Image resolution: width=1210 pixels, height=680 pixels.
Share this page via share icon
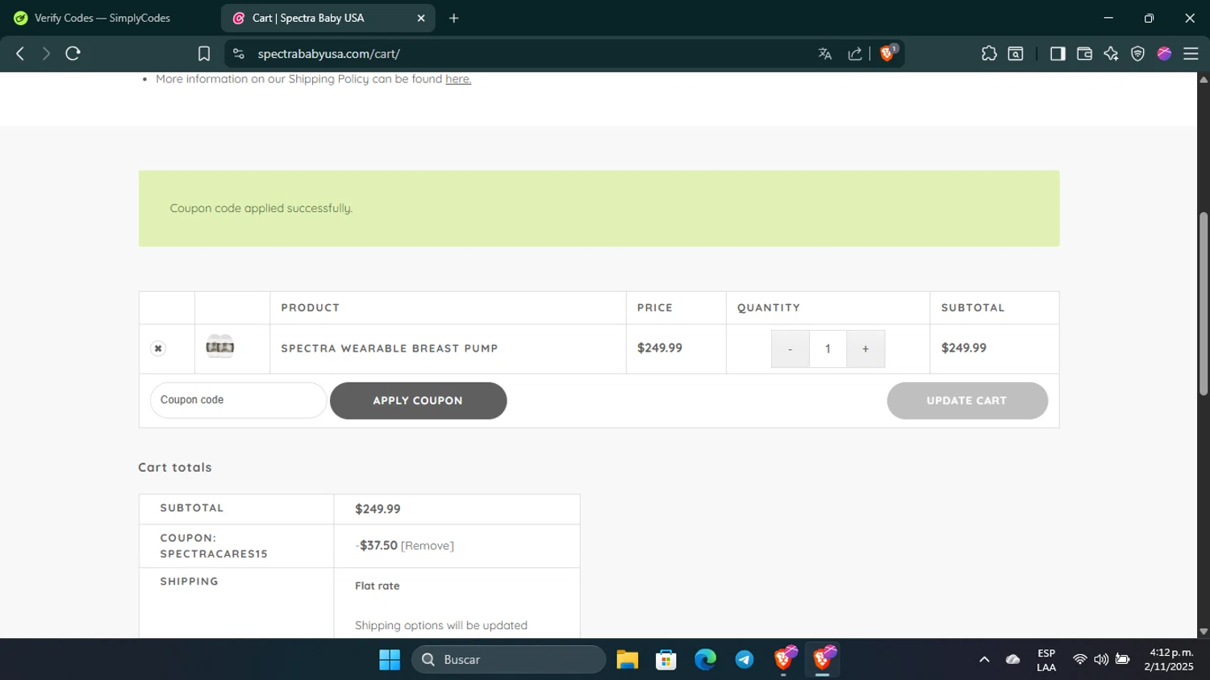855,53
